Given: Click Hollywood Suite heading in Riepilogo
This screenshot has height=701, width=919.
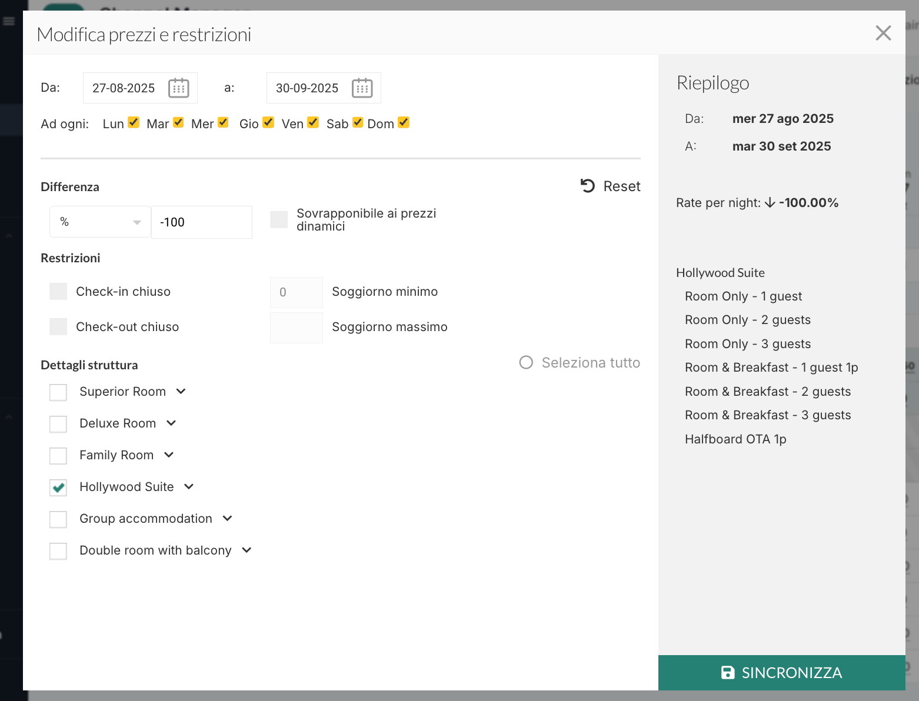Looking at the screenshot, I should coord(720,273).
